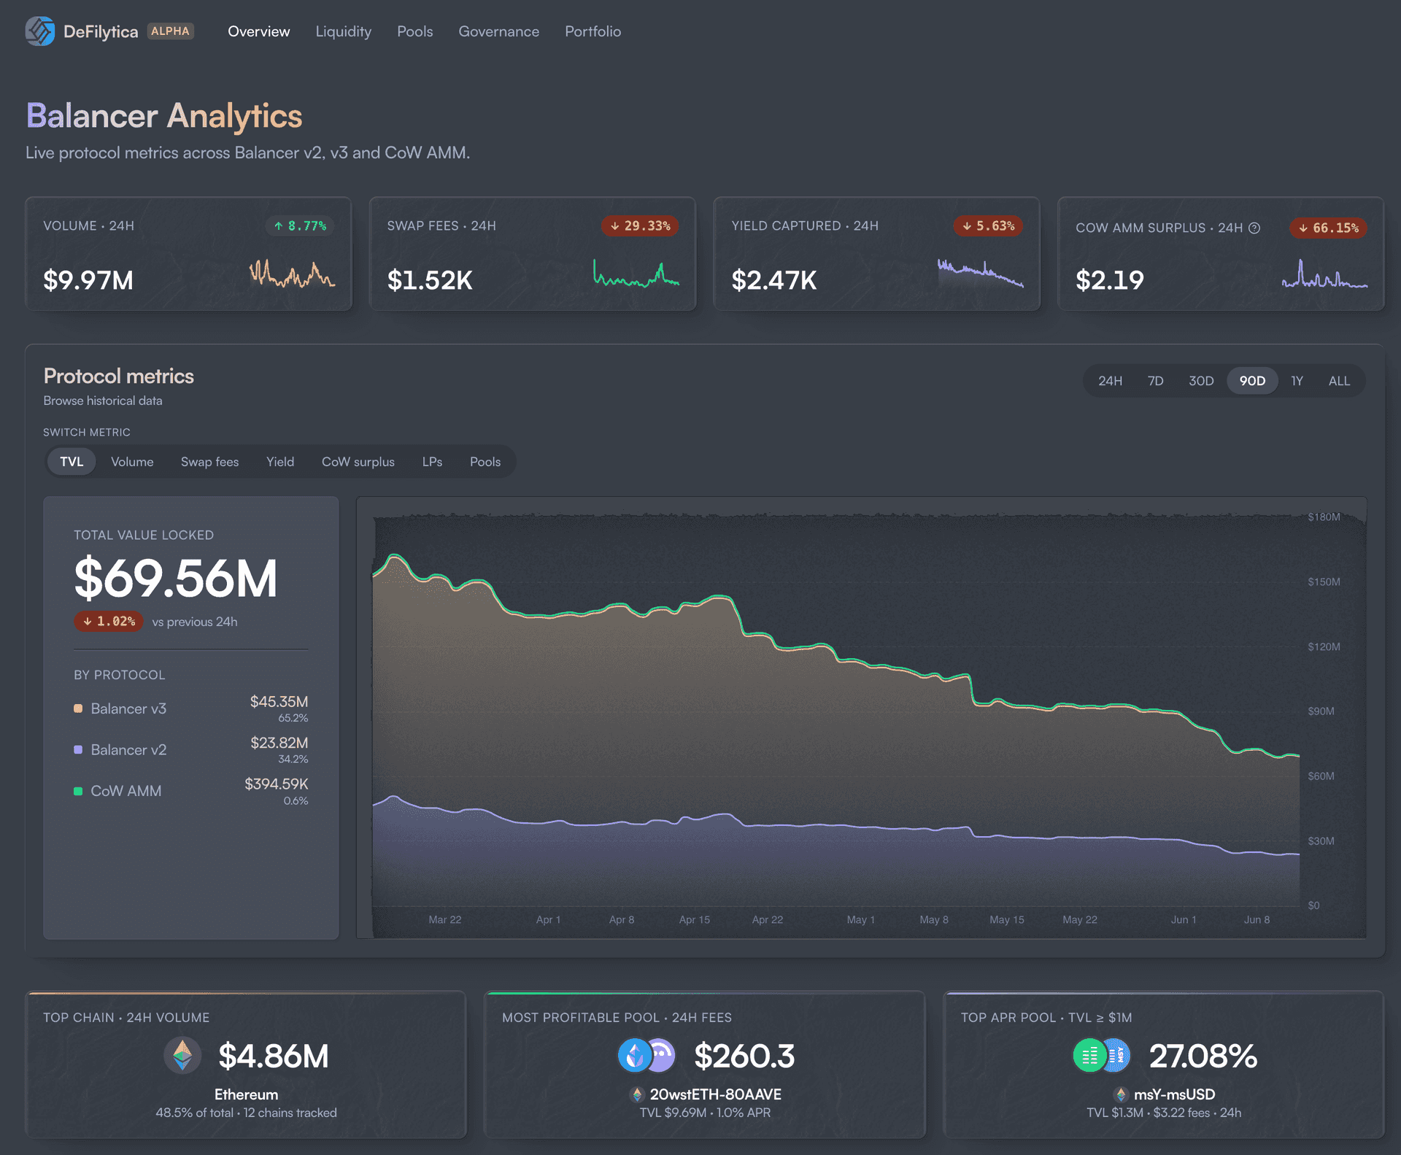Click the DeFilytica logo icon

[x=40, y=31]
